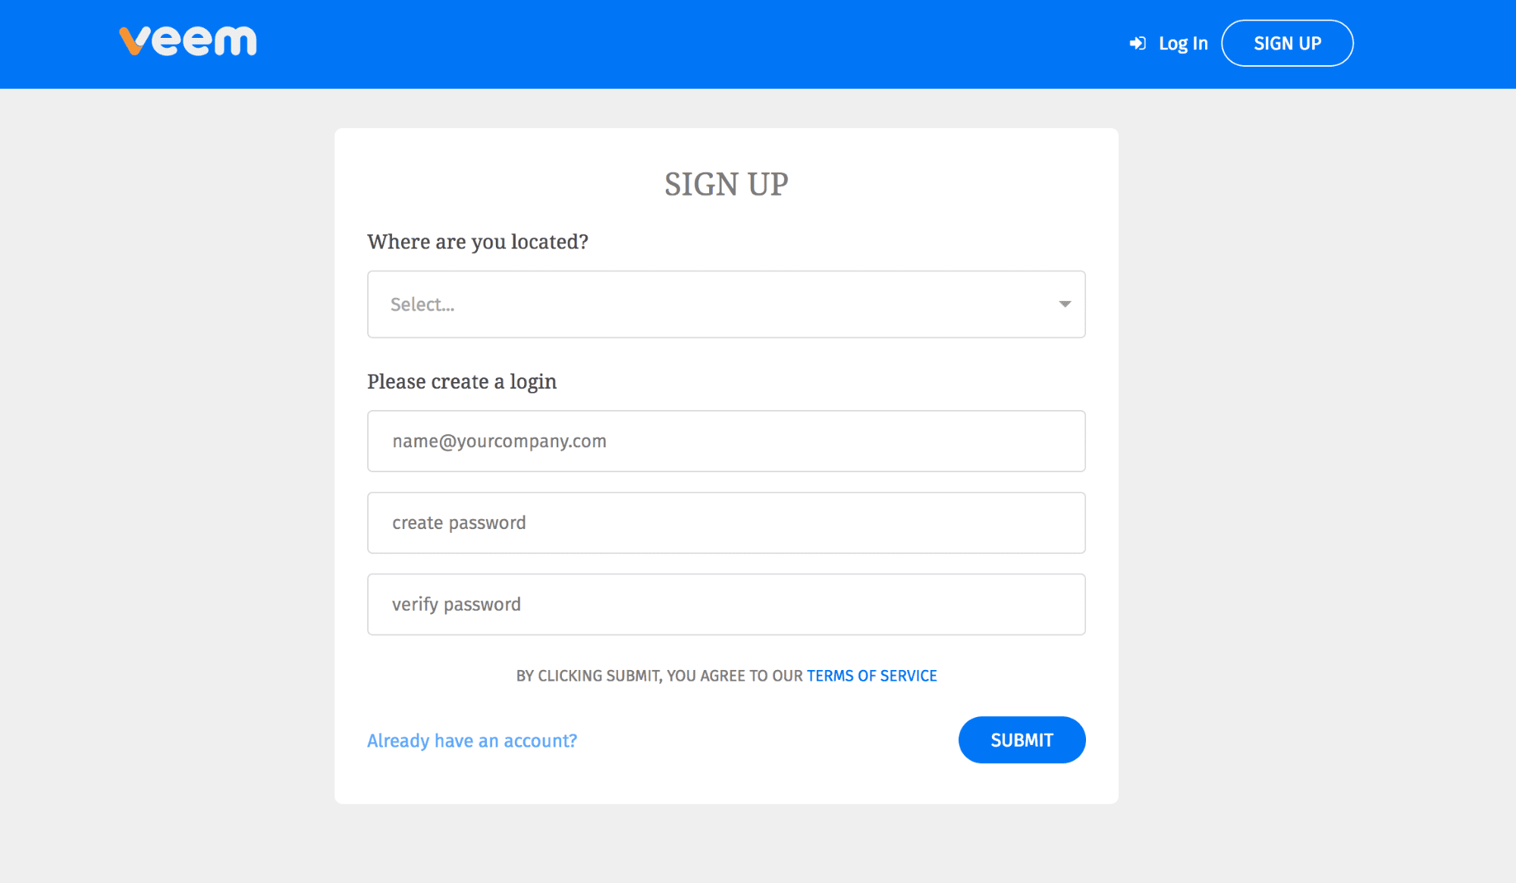This screenshot has width=1516, height=883.
Task: Click the 'By clicking submit, you agree' text
Action: [x=658, y=675]
